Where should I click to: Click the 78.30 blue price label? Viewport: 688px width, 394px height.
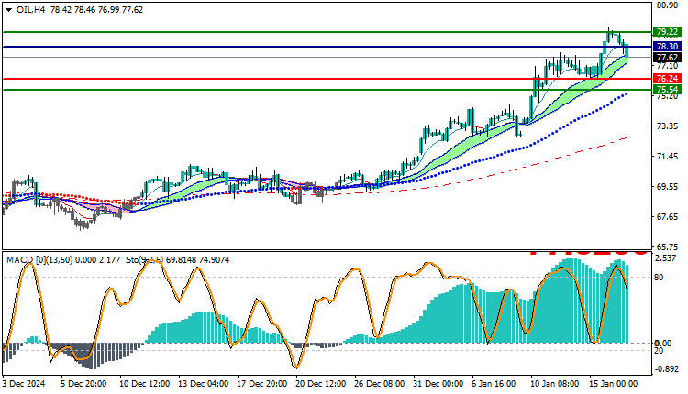pos(667,47)
